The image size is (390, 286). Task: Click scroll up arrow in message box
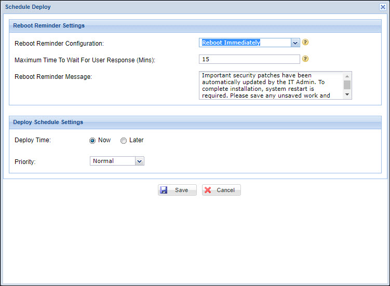[347, 76]
